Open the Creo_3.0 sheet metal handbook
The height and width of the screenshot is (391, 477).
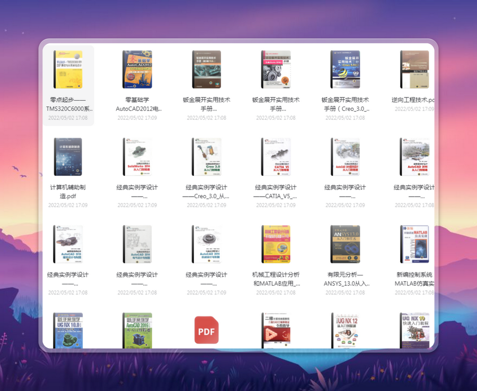click(x=345, y=69)
